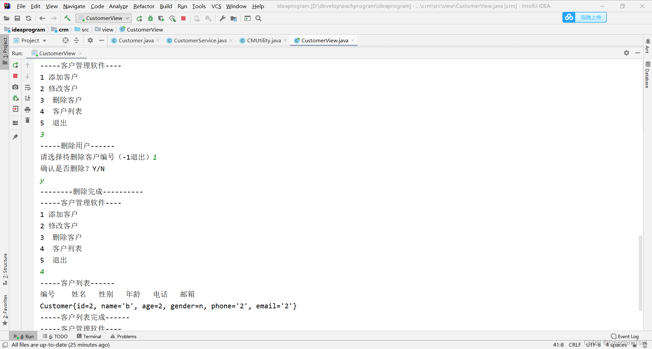Switch to the CMUtility.java editor tab
The width and height of the screenshot is (652, 349).
point(264,40)
